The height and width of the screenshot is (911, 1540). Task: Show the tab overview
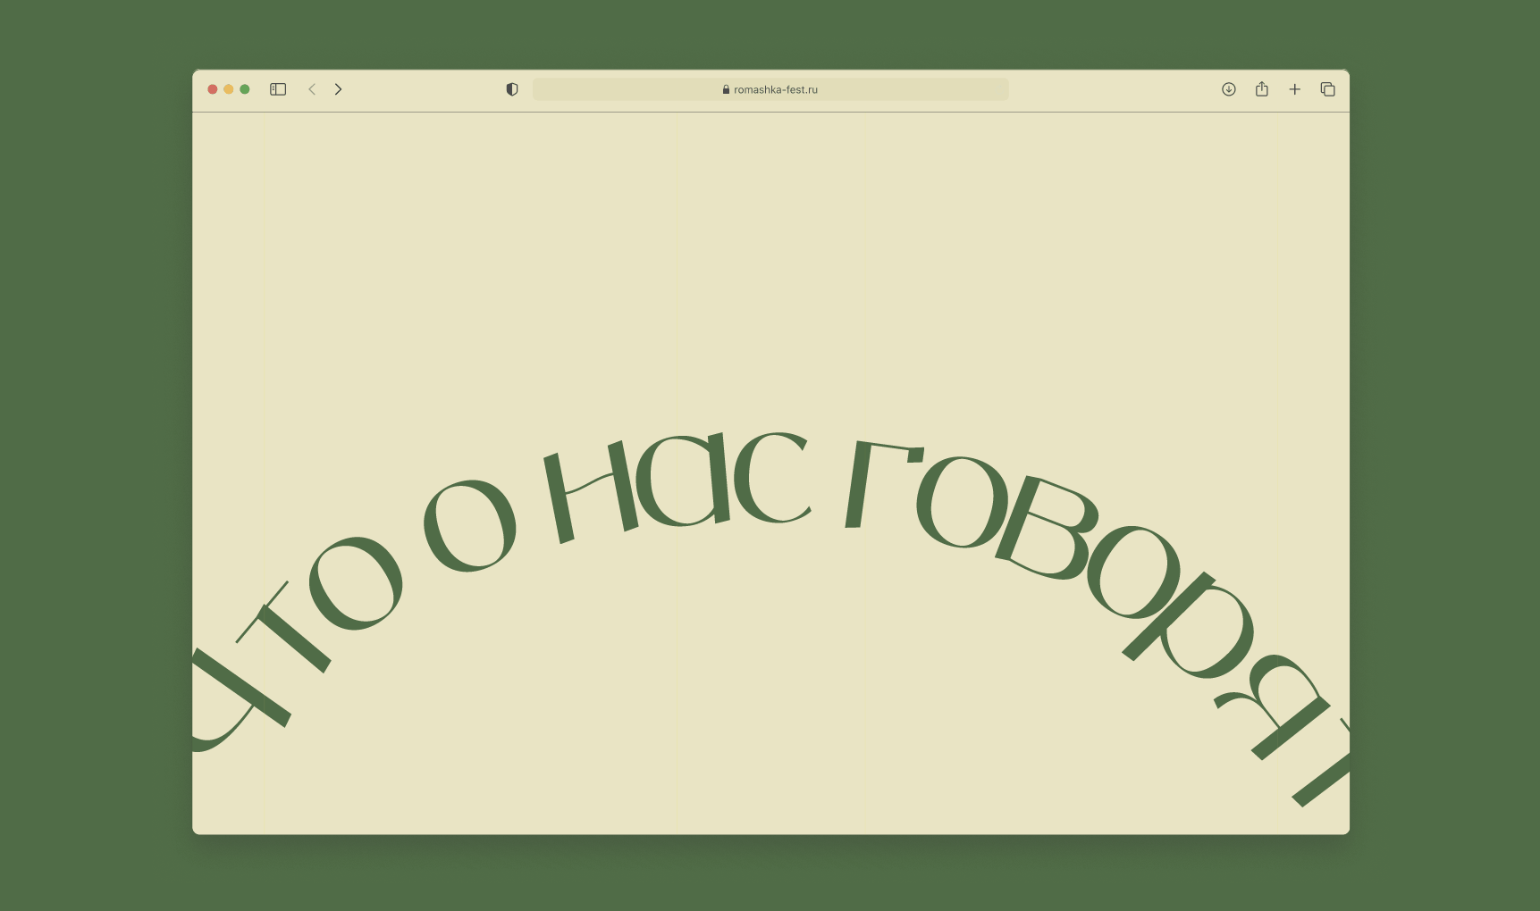pos(1327,89)
